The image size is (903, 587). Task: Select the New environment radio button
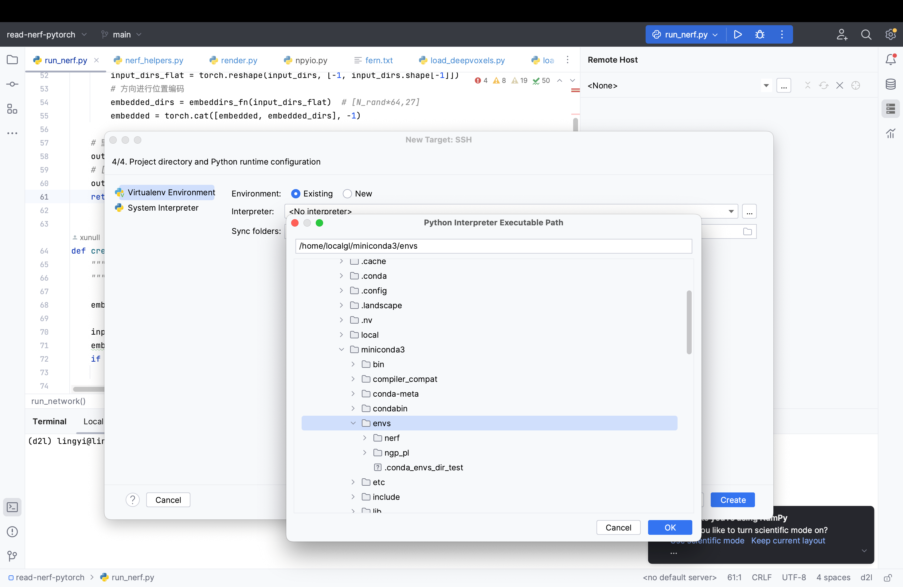(347, 194)
